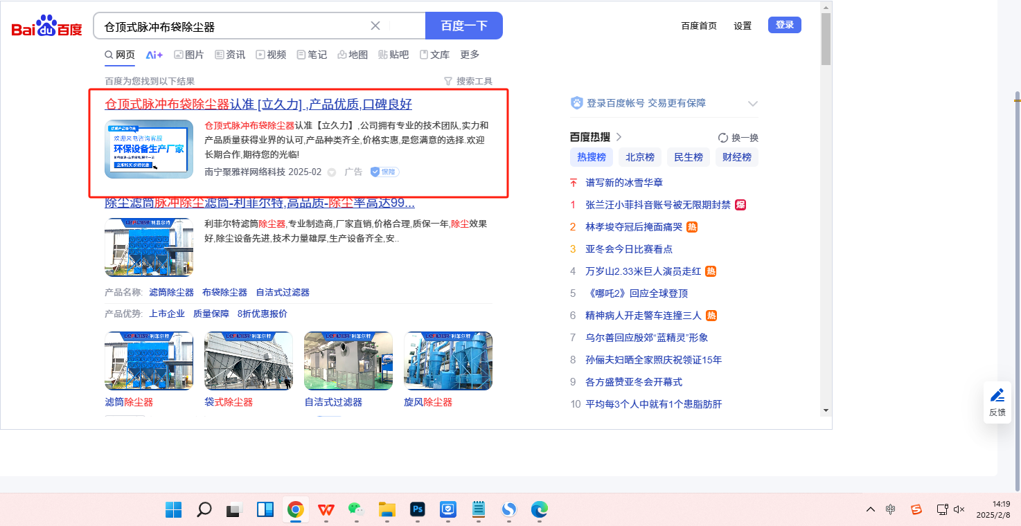Viewport: 1021px width, 526px height.
Task: Open WPS Office from the taskbar
Action: pos(326,510)
